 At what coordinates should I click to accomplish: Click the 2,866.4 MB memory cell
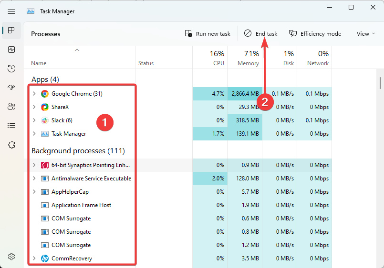click(245, 94)
